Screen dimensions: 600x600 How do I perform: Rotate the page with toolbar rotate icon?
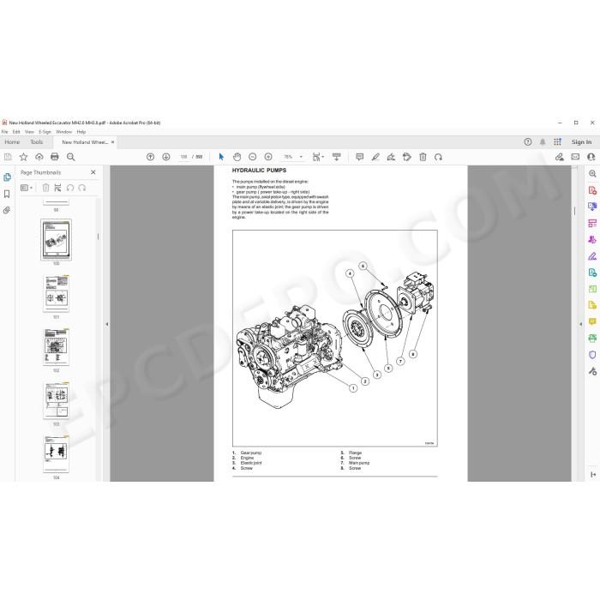point(439,157)
